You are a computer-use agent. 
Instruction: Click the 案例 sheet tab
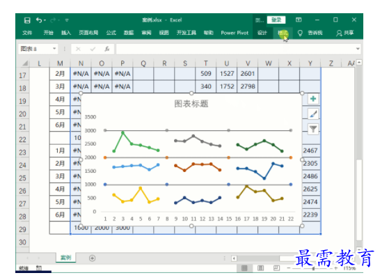pos(65,258)
